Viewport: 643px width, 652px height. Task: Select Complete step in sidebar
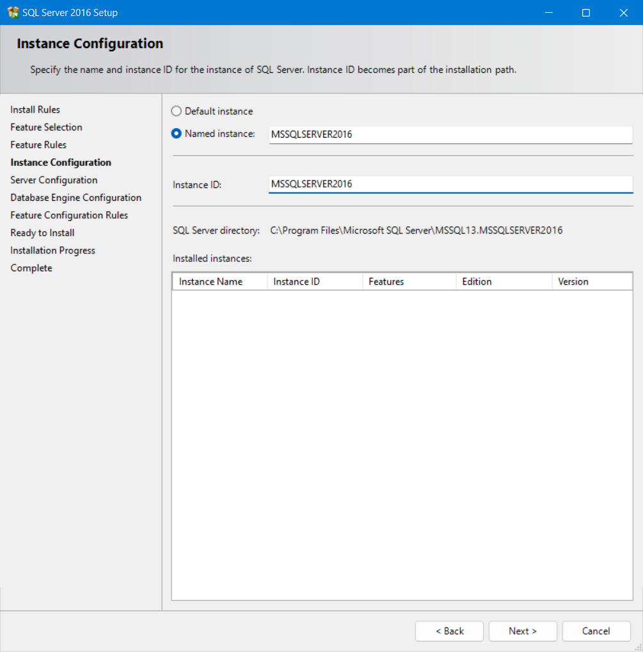(x=31, y=268)
